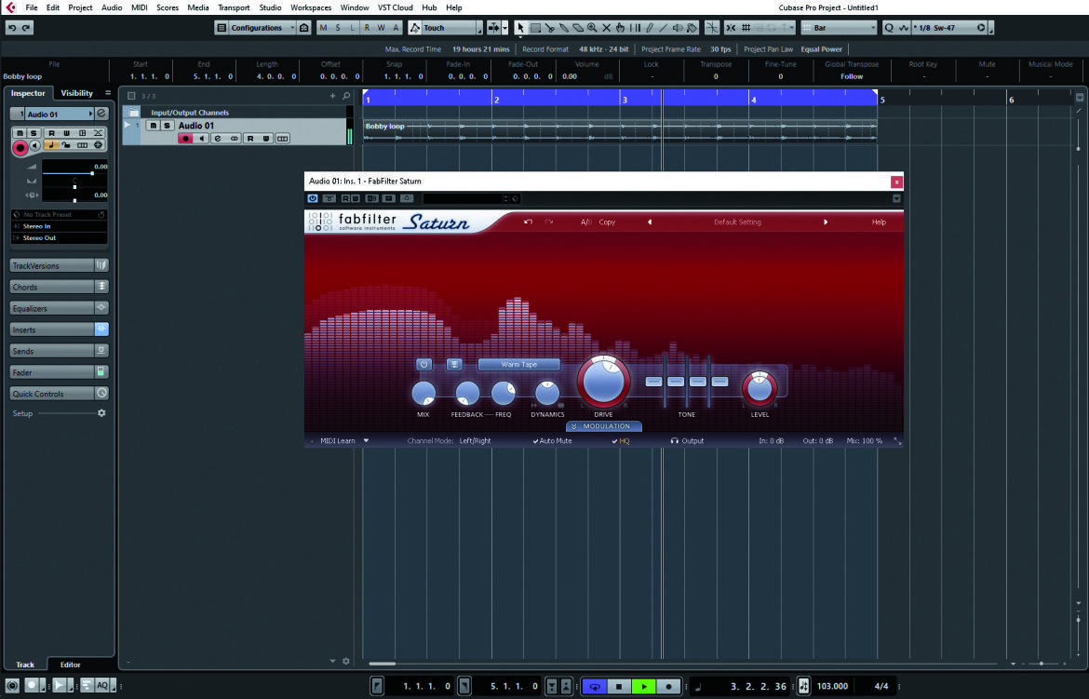Open Edit Channel Settings in the Inspector
Image resolution: width=1089 pixels, height=699 pixels.
click(101, 114)
